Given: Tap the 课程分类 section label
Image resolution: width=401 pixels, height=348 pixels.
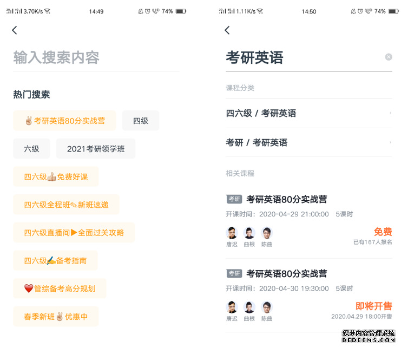Looking at the screenshot, I should tap(240, 88).
